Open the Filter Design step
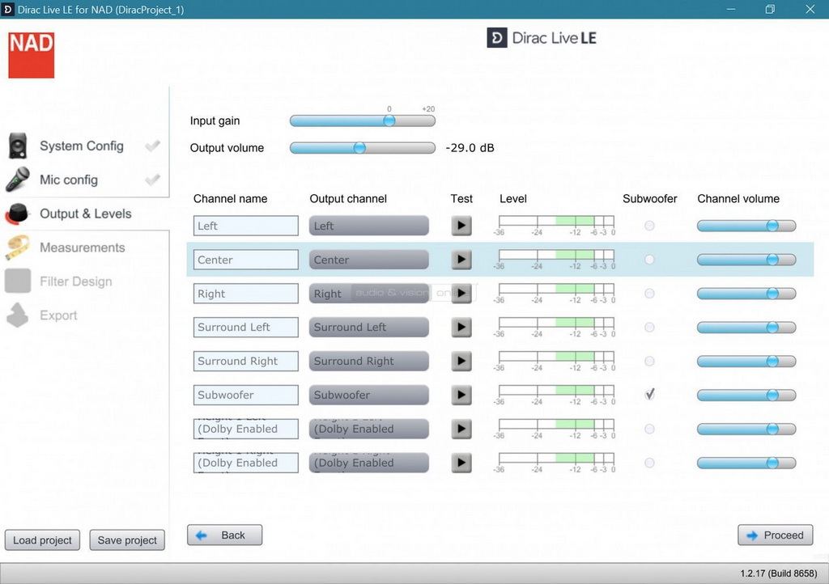 pyautogui.click(x=75, y=281)
